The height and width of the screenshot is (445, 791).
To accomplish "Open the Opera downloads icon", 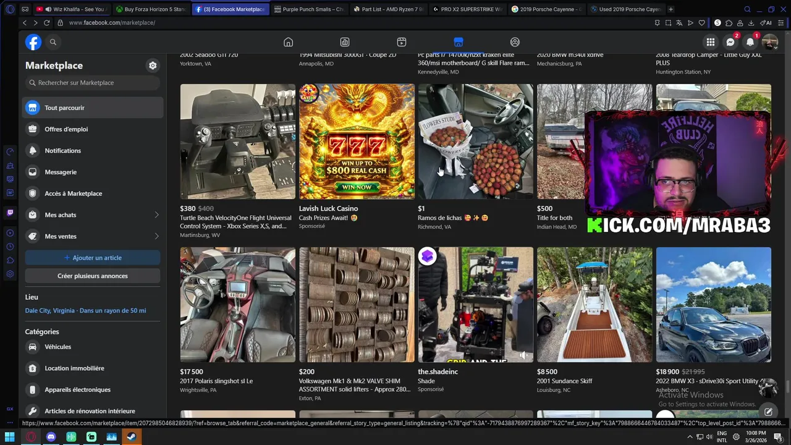I will (x=750, y=23).
